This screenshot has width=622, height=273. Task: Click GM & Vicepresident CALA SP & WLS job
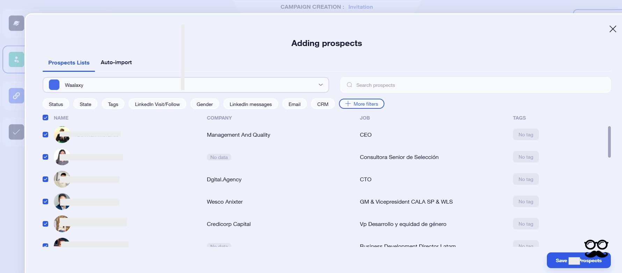tap(406, 202)
